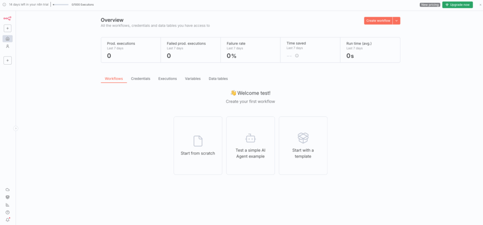Viewport: 483px width, 225px height.
Task: Open the Templates icon in the sidebar
Action: [8, 197]
